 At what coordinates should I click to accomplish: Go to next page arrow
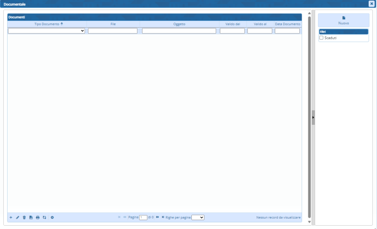(x=158, y=217)
